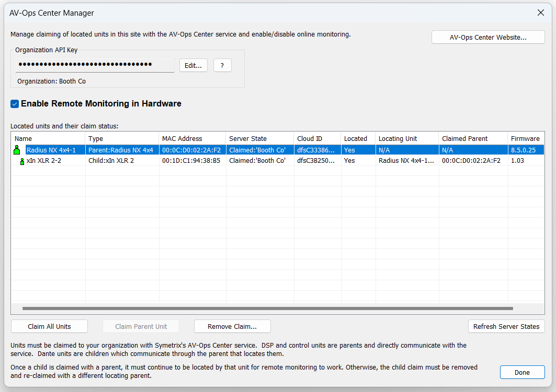
Task: Click 'Child:xIn XLR 2' type cell
Action: point(111,161)
